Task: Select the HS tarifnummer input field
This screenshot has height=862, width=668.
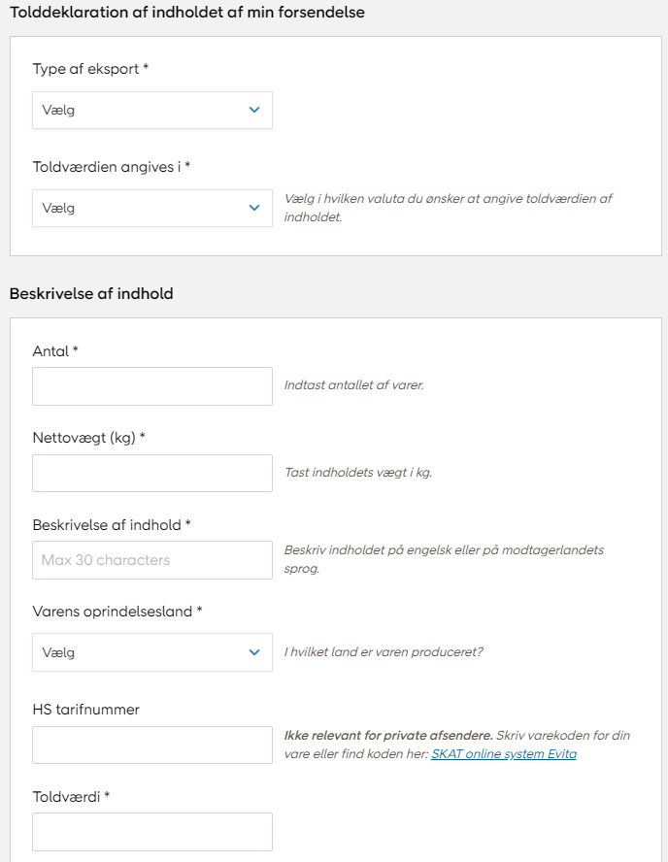Action: tap(151, 745)
